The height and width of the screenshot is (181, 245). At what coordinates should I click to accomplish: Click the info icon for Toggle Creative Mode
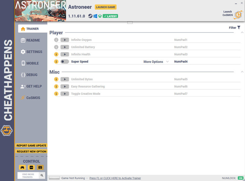click(x=56, y=94)
